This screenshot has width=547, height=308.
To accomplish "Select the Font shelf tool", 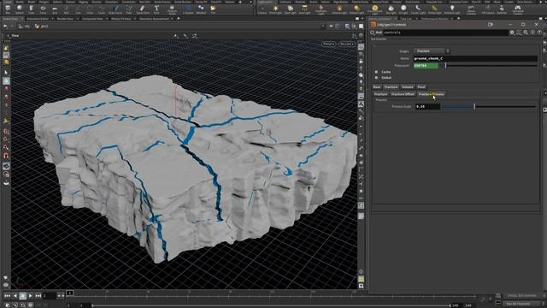I will pyautogui.click(x=156, y=9).
